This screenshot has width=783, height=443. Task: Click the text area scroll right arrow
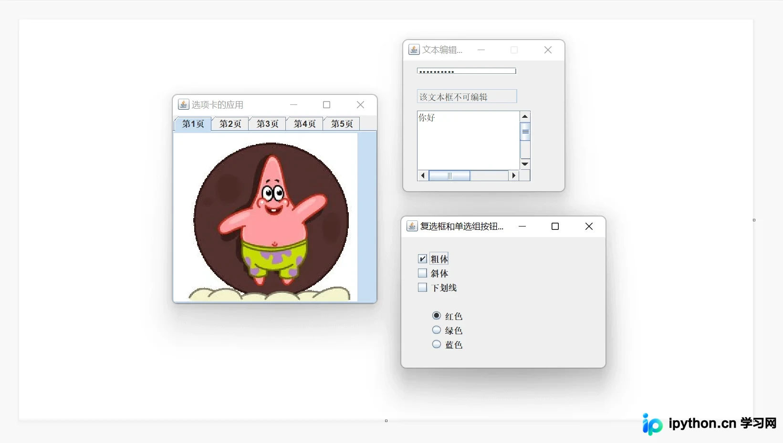(513, 175)
